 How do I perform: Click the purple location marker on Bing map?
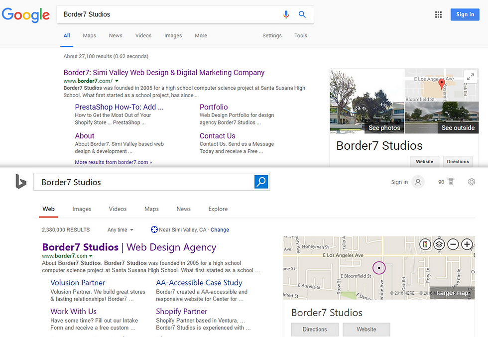(x=379, y=268)
